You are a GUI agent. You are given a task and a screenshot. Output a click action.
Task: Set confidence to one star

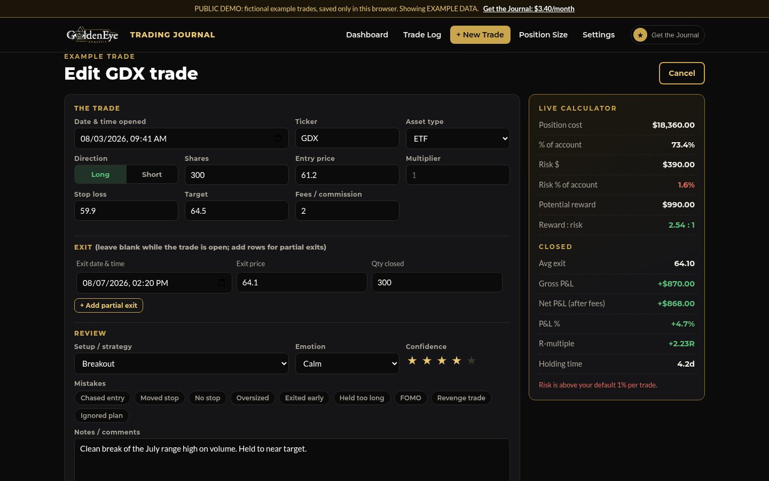(412, 361)
